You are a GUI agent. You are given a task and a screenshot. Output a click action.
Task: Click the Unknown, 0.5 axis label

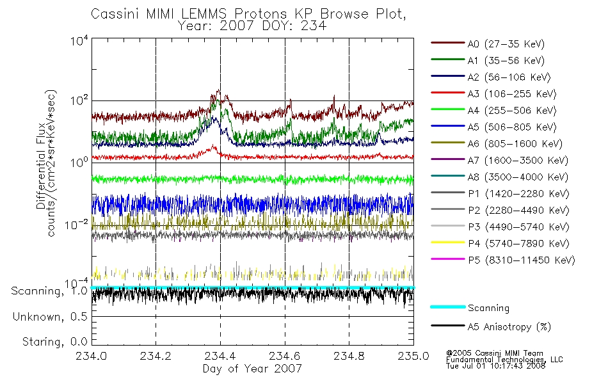click(x=50, y=317)
